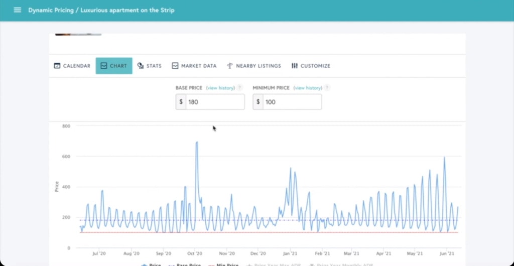Click the 400 y-axis value
Screen dimensions: 514x266
pos(66,187)
